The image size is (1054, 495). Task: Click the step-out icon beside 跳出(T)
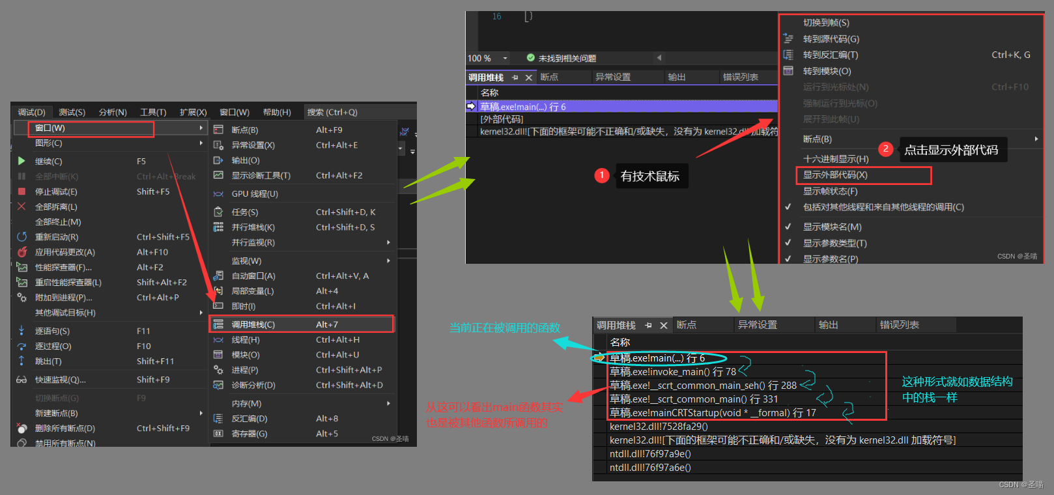tap(21, 361)
